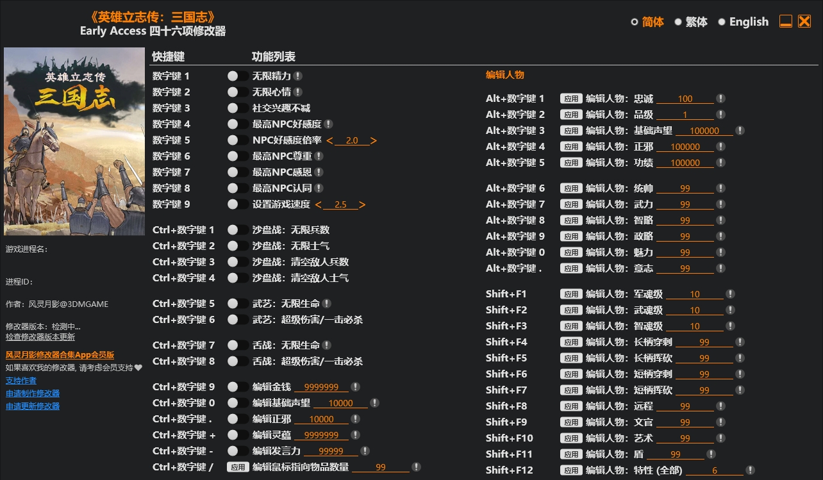
Task: Enable the 无限精力 toggle
Action: (237, 76)
